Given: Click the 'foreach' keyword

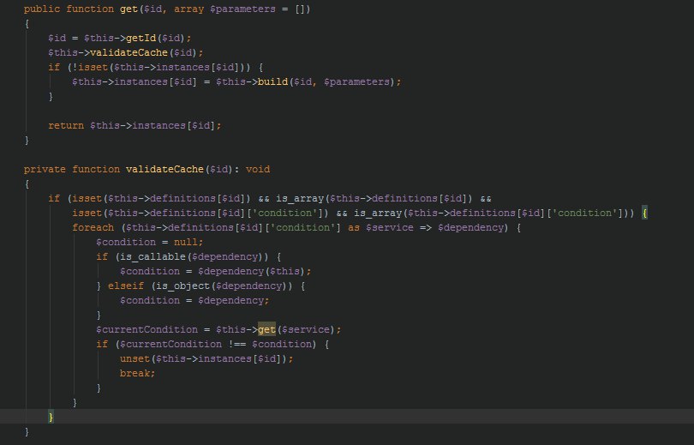Looking at the screenshot, I should coord(93,227).
